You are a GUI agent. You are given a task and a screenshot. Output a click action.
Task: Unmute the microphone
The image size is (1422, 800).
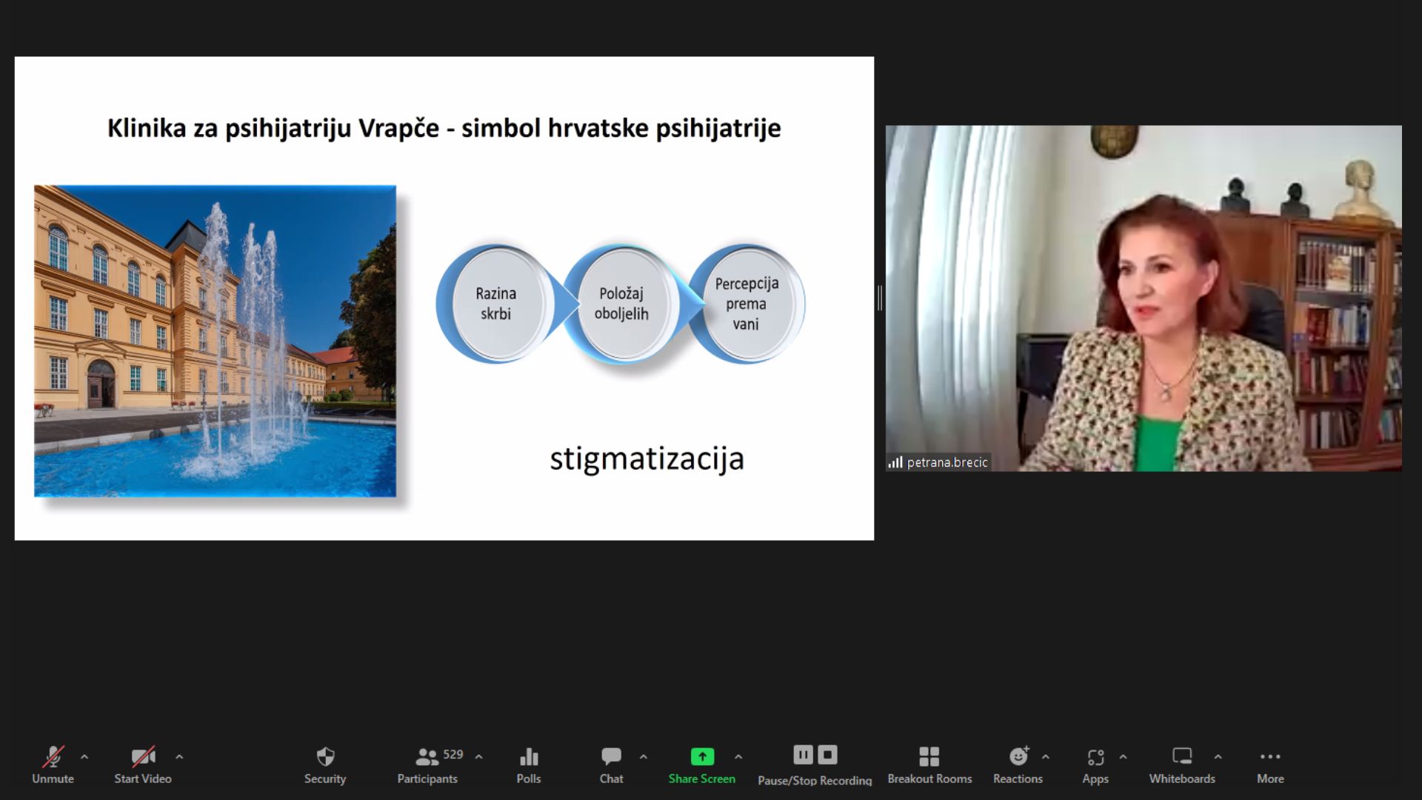(53, 756)
